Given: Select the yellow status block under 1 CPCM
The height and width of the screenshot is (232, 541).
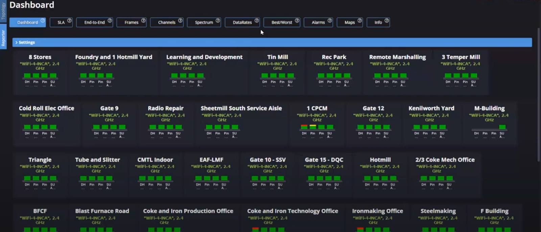Looking at the screenshot, I should [x=313, y=127].
